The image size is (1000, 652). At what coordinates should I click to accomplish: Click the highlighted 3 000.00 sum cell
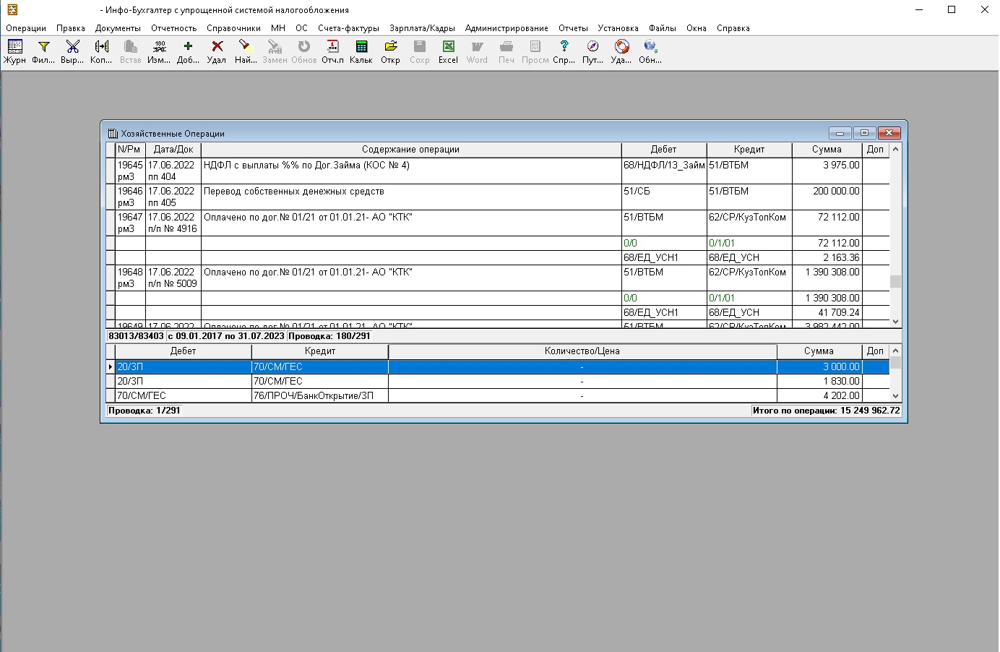click(819, 366)
